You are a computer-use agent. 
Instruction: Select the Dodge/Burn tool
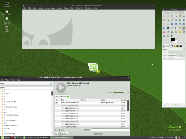(x=172, y=36)
